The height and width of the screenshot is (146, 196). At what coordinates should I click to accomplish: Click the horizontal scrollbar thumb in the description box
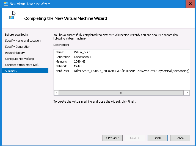(x=121, y=93)
